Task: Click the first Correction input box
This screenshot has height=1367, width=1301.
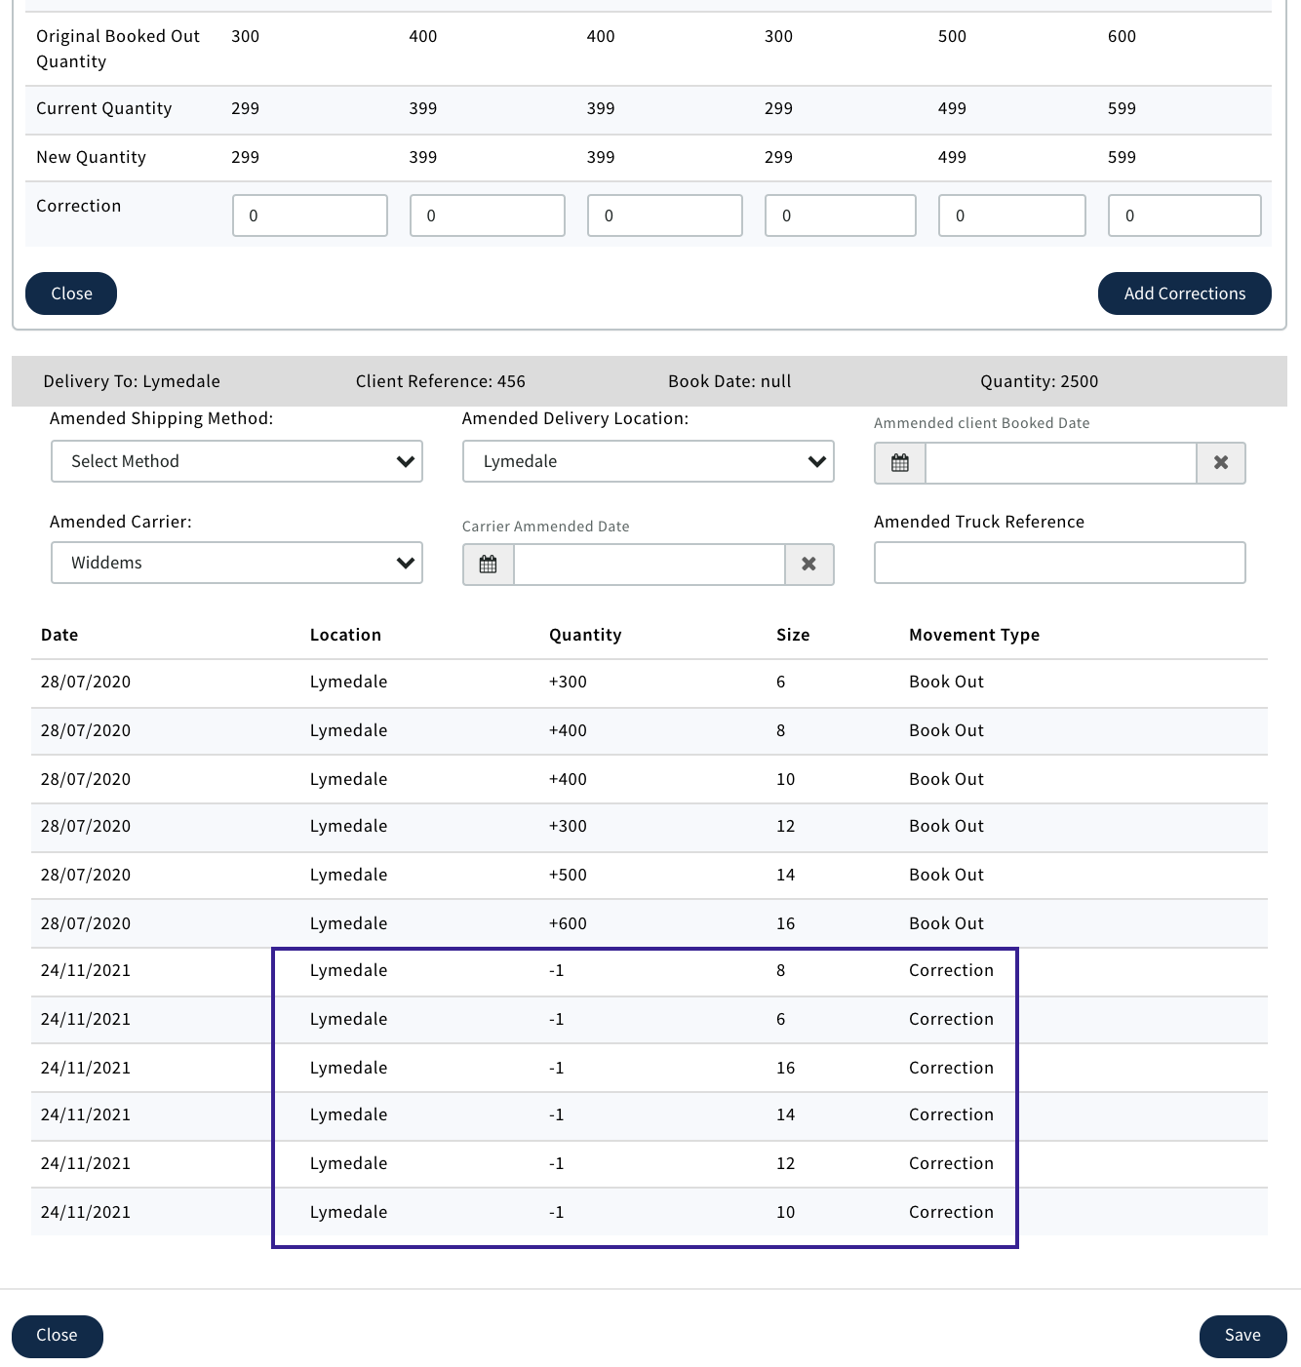Action: [310, 215]
